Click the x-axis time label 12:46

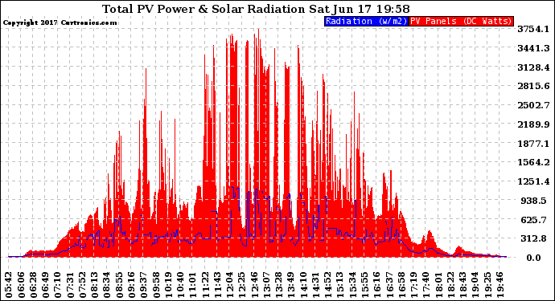pos(254,285)
